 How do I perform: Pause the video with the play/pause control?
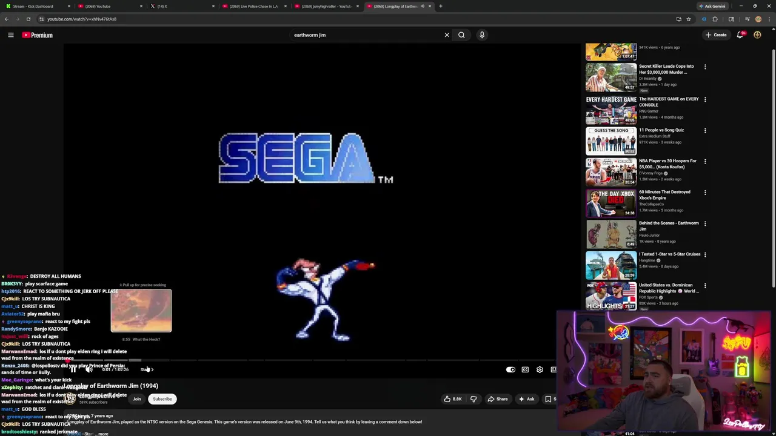(73, 369)
